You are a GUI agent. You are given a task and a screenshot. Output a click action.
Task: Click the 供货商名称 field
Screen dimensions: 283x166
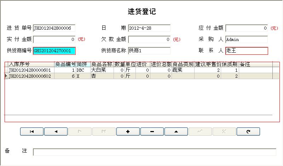point(149,51)
